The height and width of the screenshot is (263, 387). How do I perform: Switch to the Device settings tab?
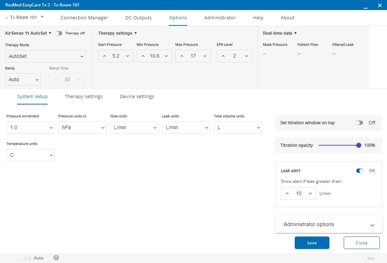pos(137,97)
